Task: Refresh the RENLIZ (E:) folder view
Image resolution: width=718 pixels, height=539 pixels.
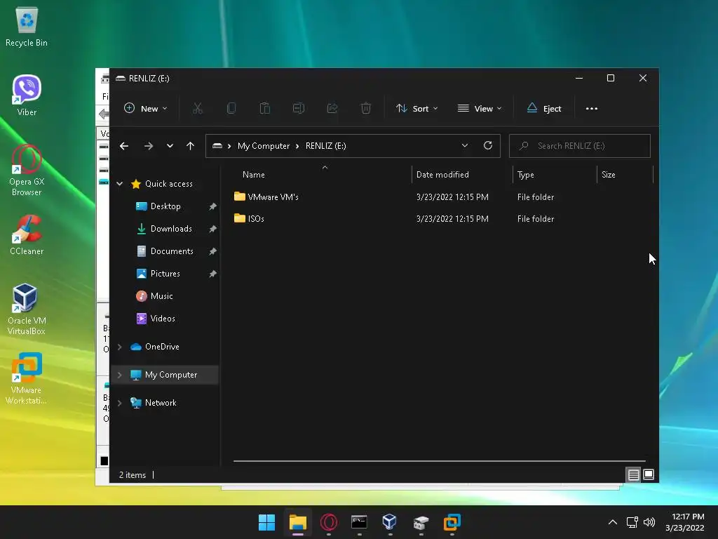Action: click(x=488, y=146)
